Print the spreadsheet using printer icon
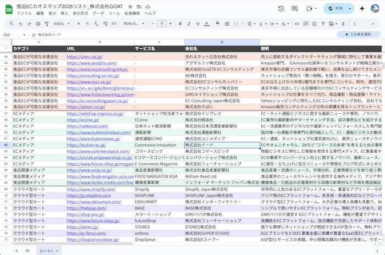Viewport: 385px width, 255px height. pos(38,24)
